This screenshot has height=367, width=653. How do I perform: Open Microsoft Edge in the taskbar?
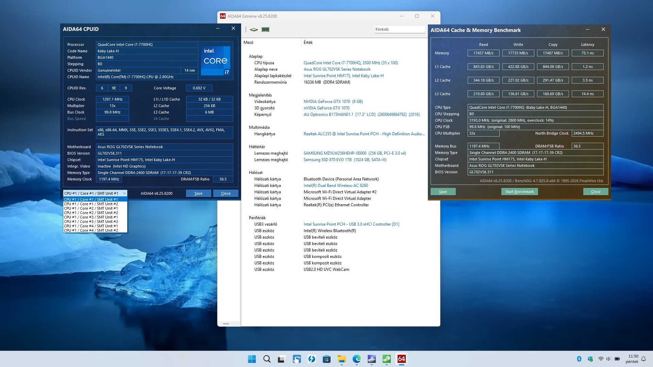(356, 359)
